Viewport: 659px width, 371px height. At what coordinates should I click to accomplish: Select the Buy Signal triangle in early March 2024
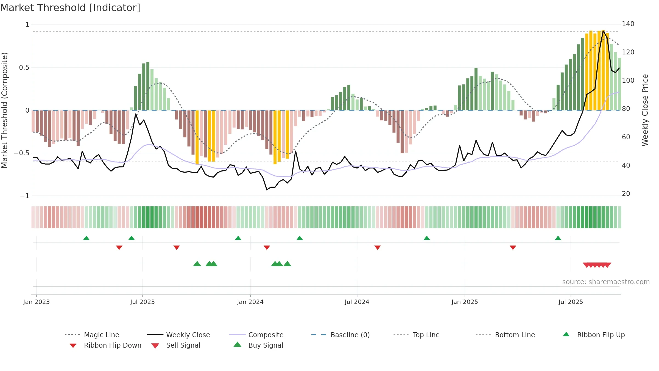pyautogui.click(x=287, y=264)
